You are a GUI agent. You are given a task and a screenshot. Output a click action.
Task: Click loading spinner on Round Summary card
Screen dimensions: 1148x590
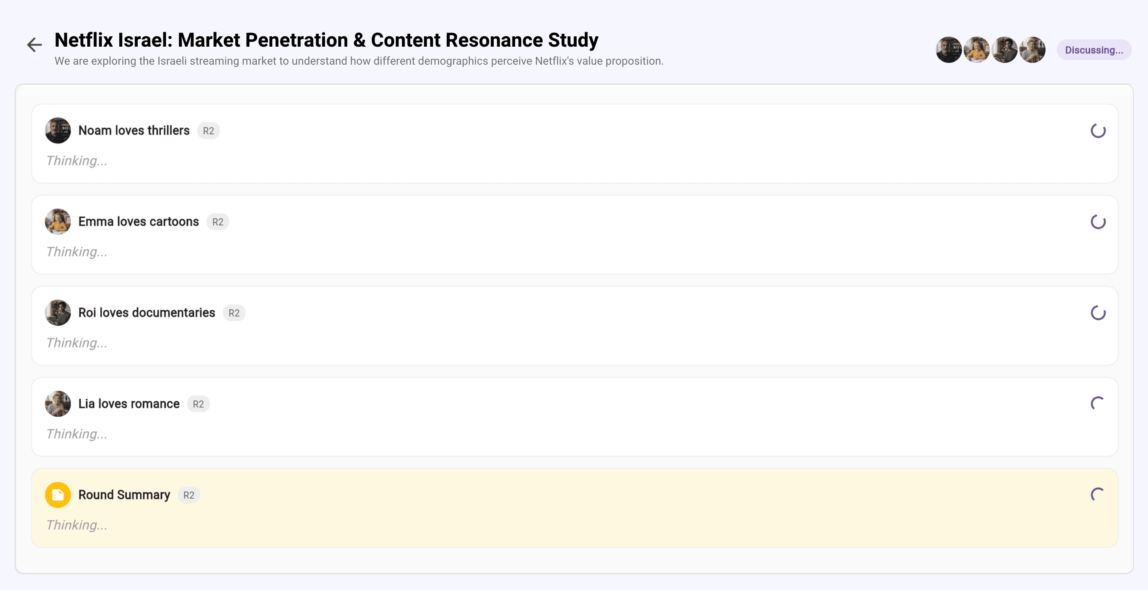(1098, 495)
